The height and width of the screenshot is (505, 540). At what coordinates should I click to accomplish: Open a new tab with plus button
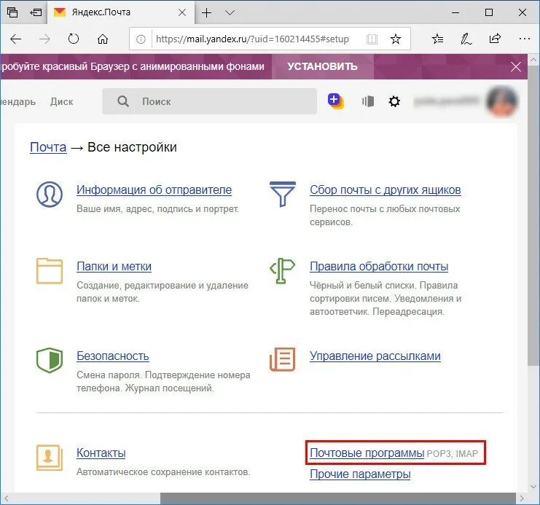[207, 12]
